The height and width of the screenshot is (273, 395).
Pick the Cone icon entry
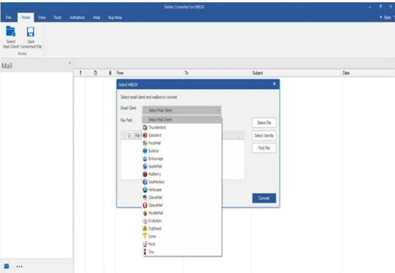pos(145,236)
